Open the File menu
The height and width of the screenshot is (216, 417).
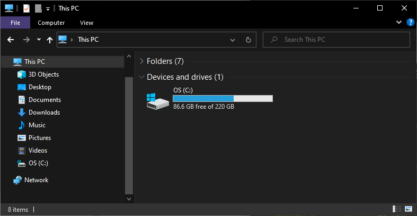pyautogui.click(x=15, y=23)
